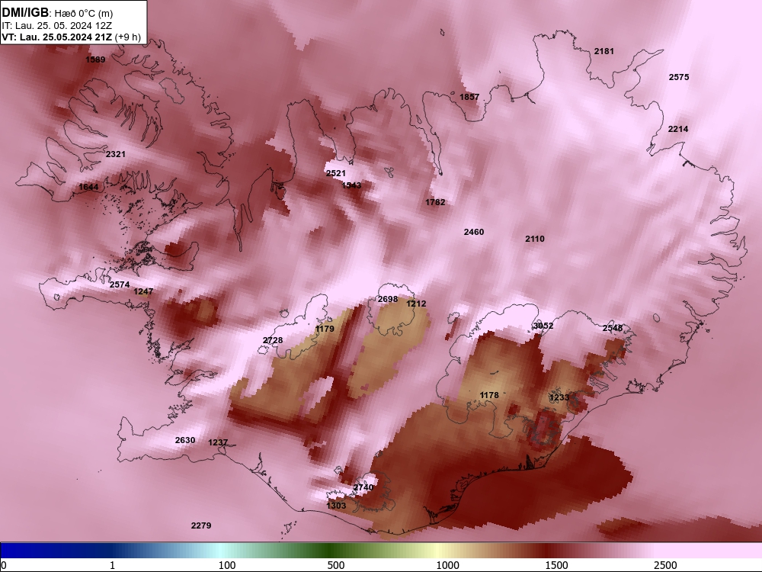Click the map value 1247
The height and width of the screenshot is (572, 762).
143,291
